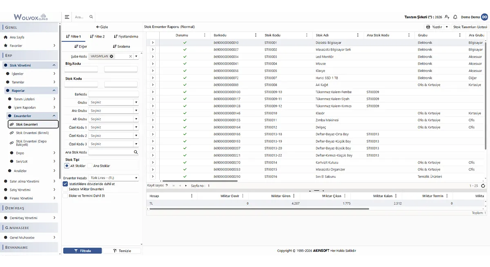The image size is (490, 267).
Task: Enable Bloke ve Termini Dahil Et
Action: tap(65, 196)
